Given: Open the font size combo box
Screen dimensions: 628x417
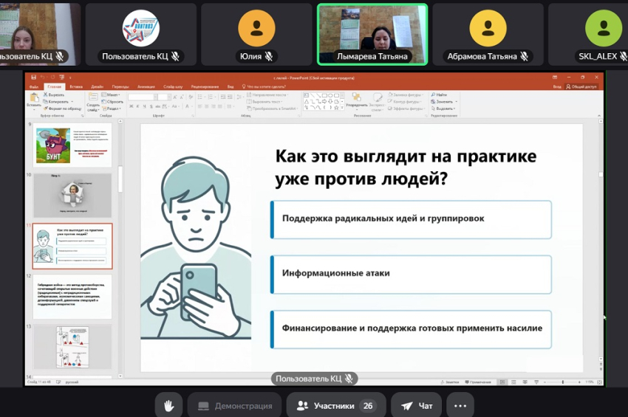Looking at the screenshot, I should 164,97.
